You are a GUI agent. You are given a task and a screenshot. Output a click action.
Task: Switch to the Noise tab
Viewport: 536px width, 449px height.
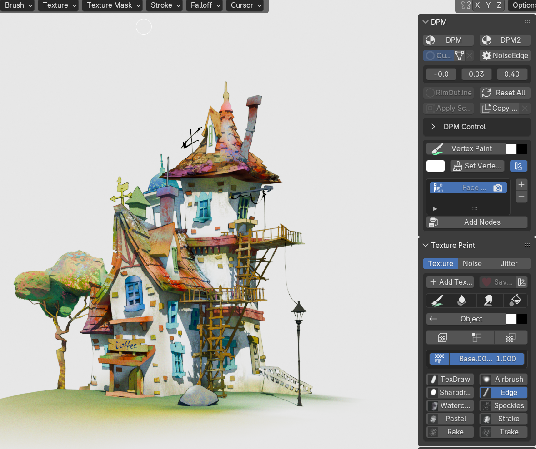472,264
